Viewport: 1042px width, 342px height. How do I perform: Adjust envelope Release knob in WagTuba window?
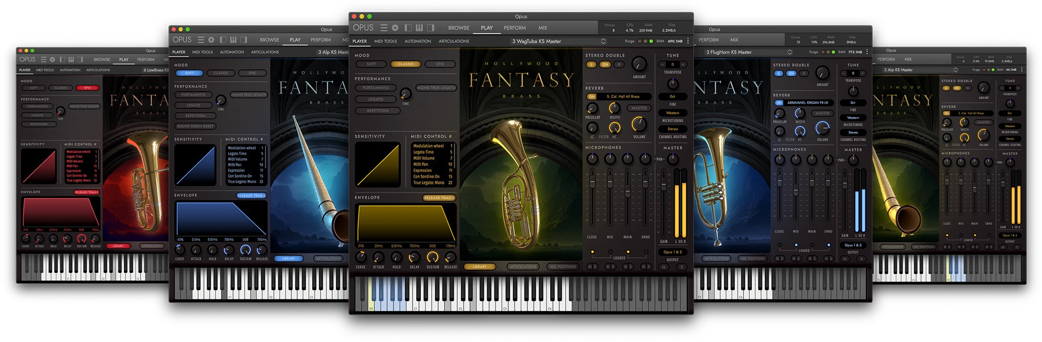point(450,257)
